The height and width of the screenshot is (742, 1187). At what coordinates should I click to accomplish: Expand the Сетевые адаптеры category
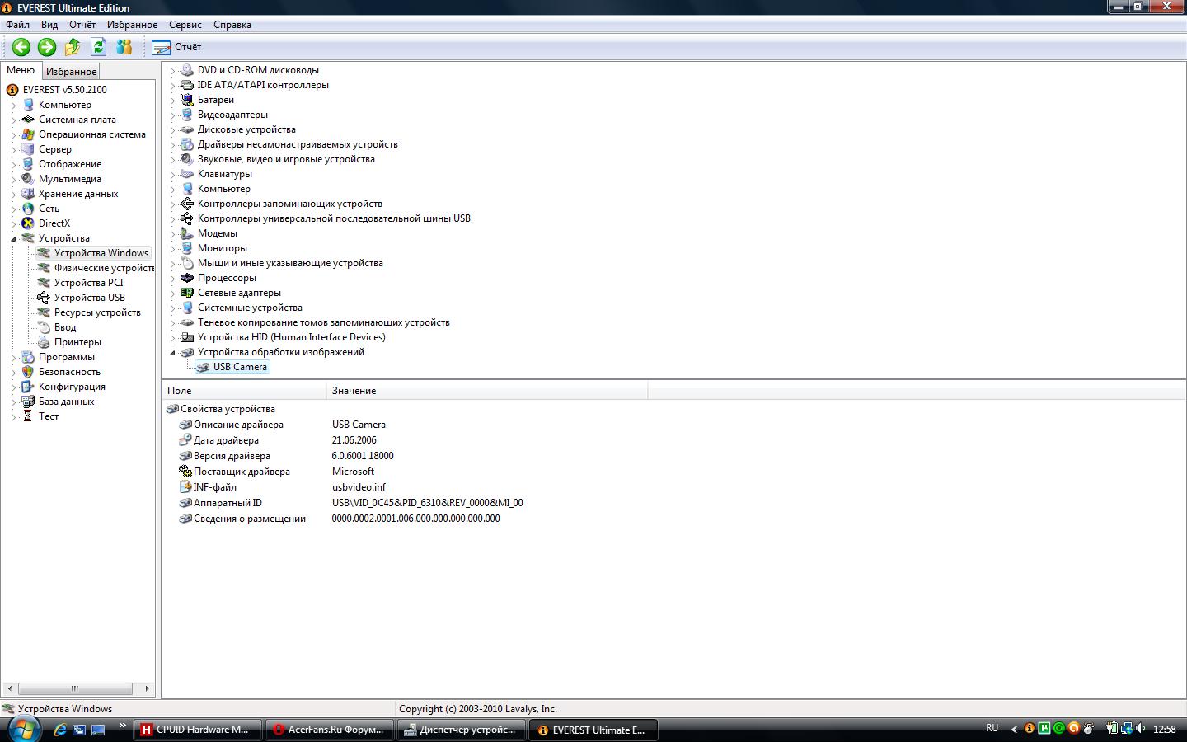pyautogui.click(x=173, y=294)
